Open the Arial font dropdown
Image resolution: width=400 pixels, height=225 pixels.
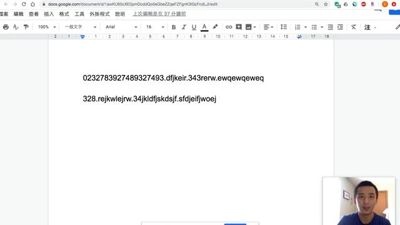tap(121, 27)
